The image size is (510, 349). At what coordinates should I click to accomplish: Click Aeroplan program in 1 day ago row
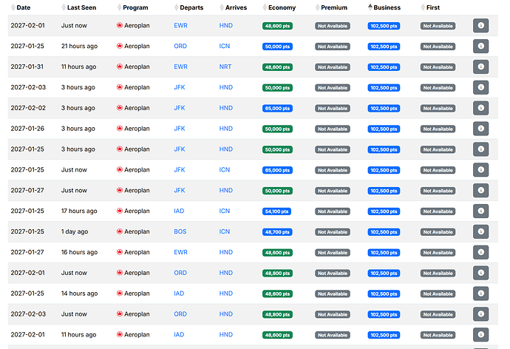(x=133, y=231)
